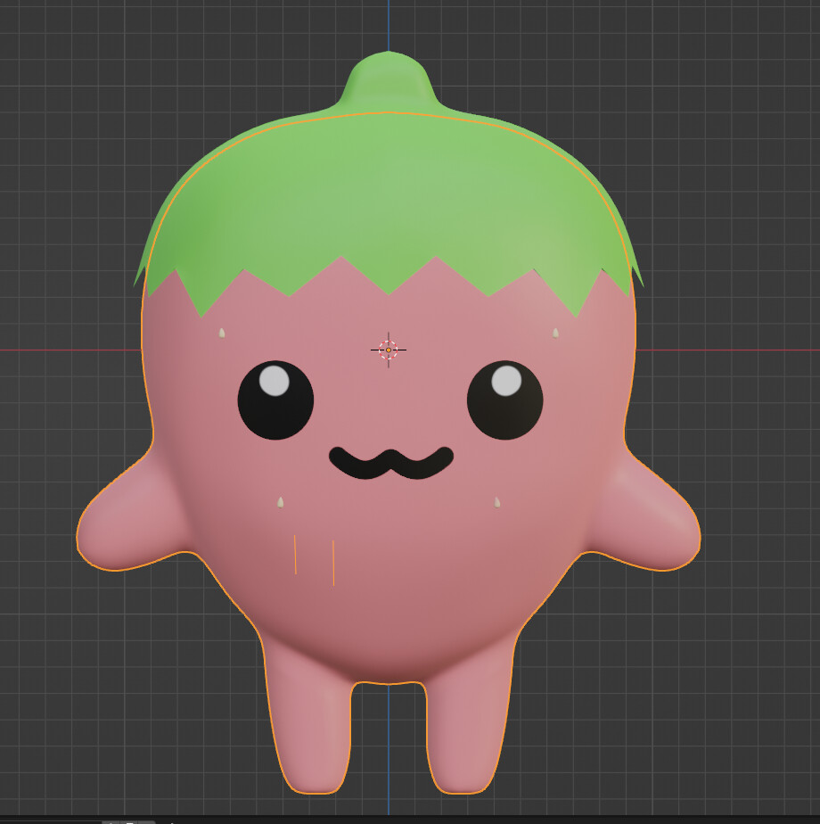
Task: Click the white highlight in left eye
Action: (x=275, y=381)
